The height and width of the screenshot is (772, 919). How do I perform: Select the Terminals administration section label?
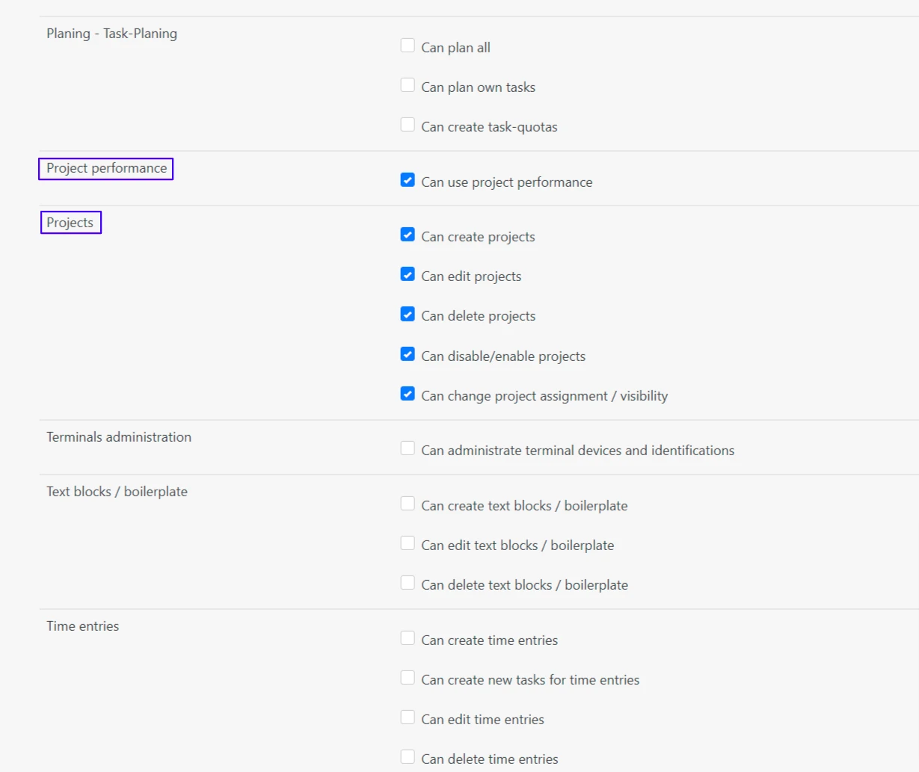pyautogui.click(x=119, y=437)
